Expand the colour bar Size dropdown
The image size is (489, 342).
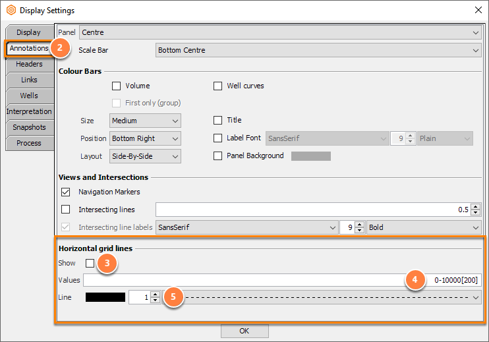click(x=145, y=121)
